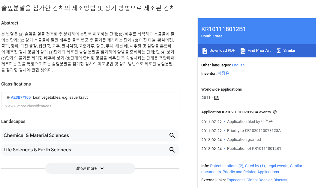Viewport: 318px width, 189px height.
Task: Click the Find Prior Art search icon
Action: coord(243,51)
